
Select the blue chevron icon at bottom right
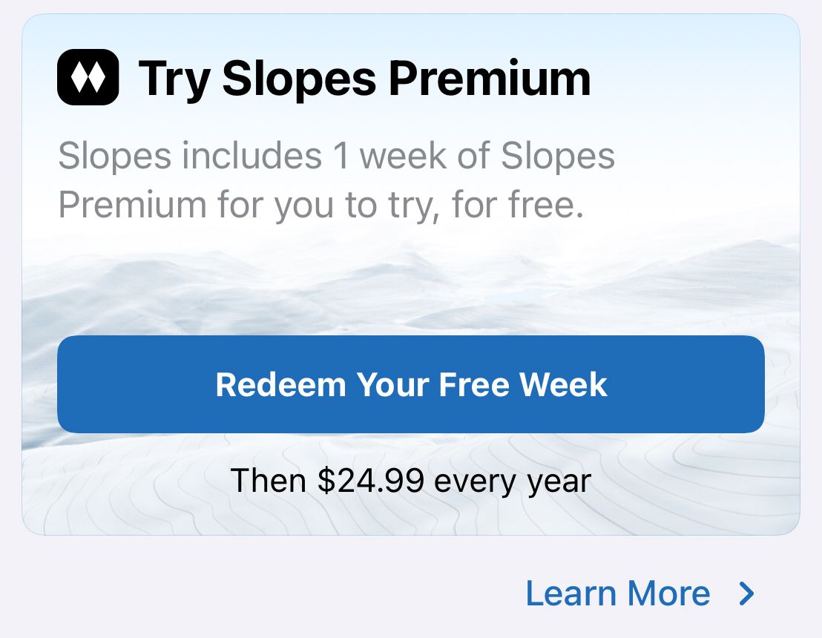tap(746, 593)
